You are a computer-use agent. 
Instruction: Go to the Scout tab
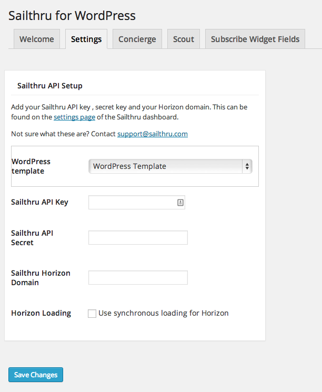(x=184, y=39)
